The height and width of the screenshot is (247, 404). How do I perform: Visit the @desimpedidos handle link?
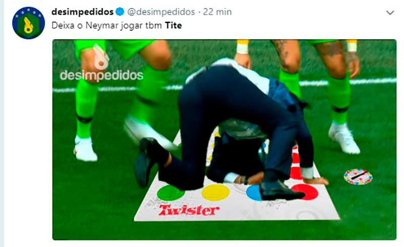pyautogui.click(x=161, y=12)
